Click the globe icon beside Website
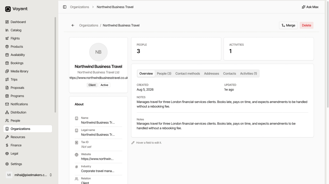This screenshot has width=329, height=184. (x=76, y=155)
